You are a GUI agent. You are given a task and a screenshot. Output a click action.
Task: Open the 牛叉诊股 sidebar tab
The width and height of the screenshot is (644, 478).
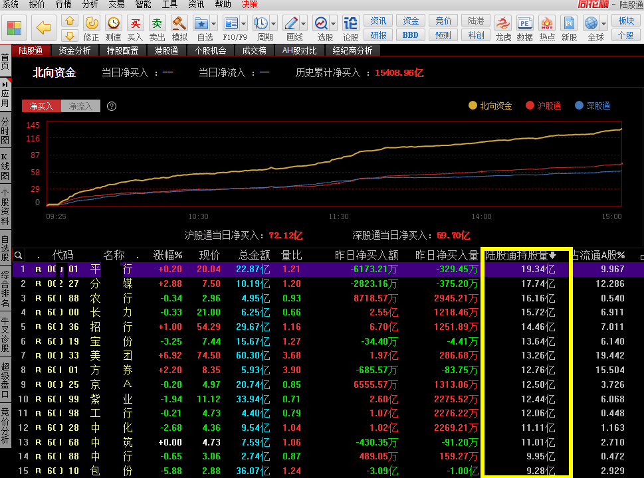point(5,335)
